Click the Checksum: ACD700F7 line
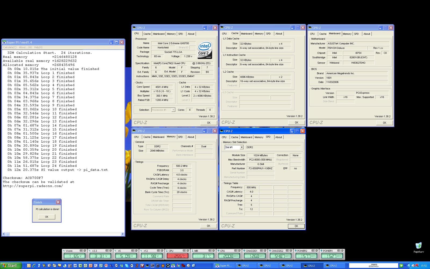Image resolution: width=430 pixels, height=269 pixels. pos(23,178)
